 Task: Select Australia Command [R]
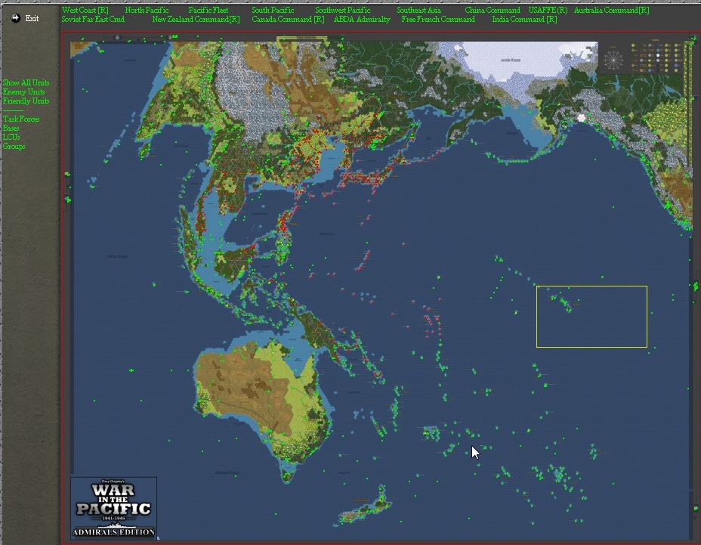click(x=611, y=10)
